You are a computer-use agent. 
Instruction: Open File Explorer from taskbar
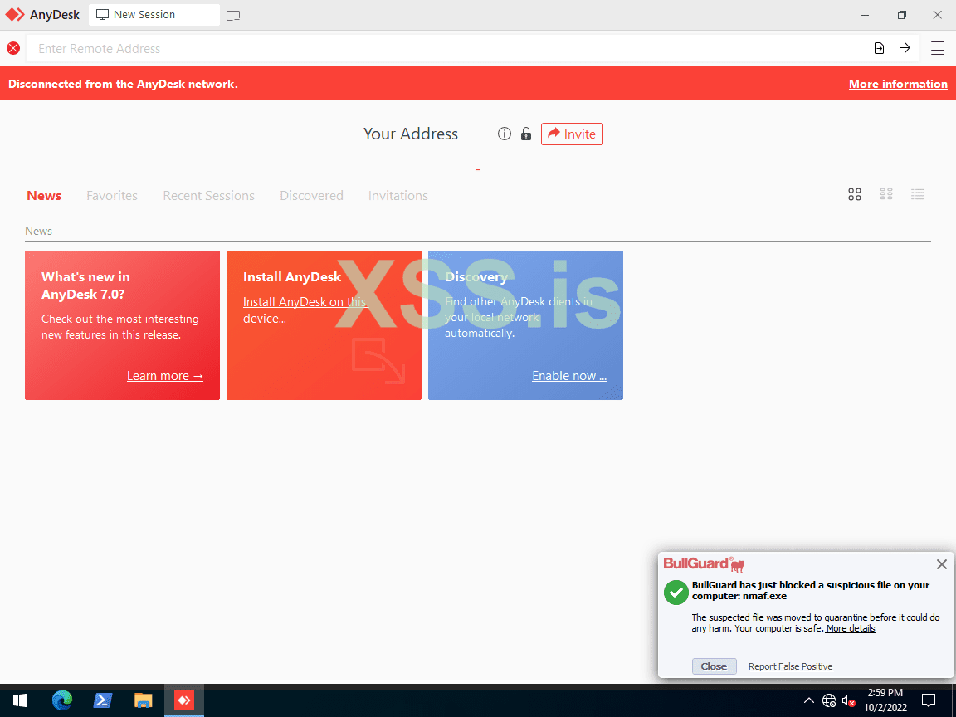144,700
